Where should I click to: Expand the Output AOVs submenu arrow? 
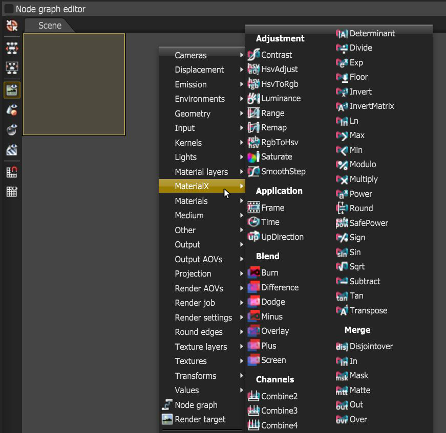click(x=242, y=259)
